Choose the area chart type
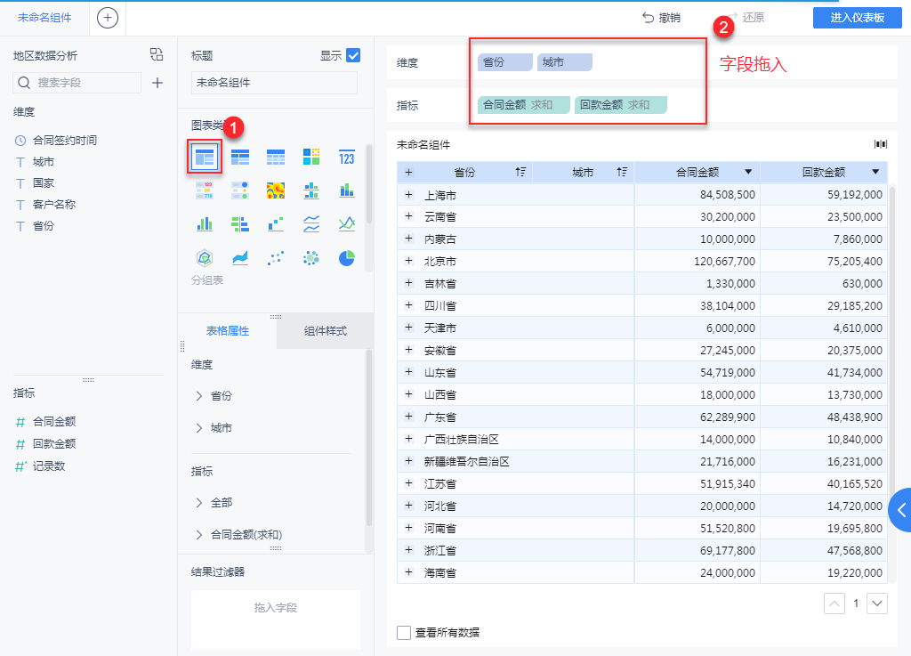Screen dimensions: 911x656 point(240,257)
